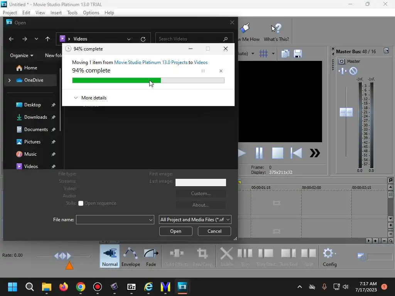The height and width of the screenshot is (296, 395).
Task: Go to start of project
Action: click(296, 153)
